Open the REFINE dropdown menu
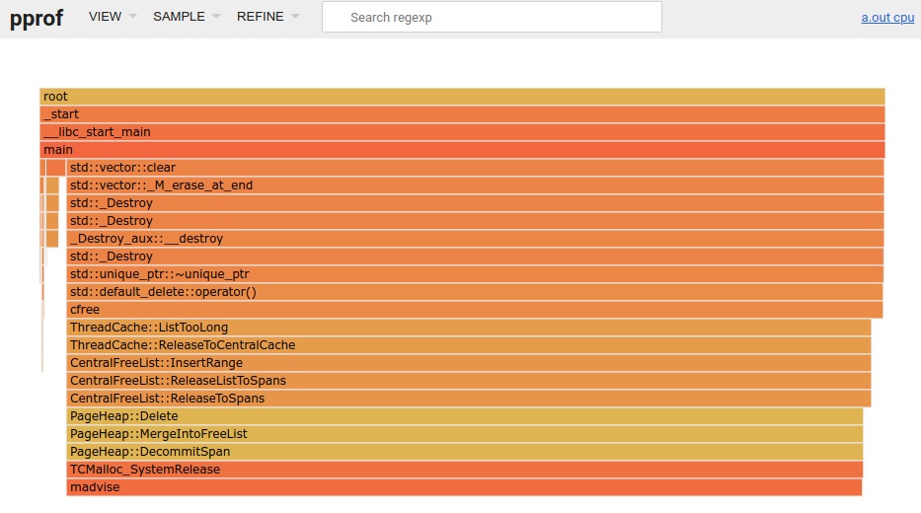921x513 pixels. 268,17
